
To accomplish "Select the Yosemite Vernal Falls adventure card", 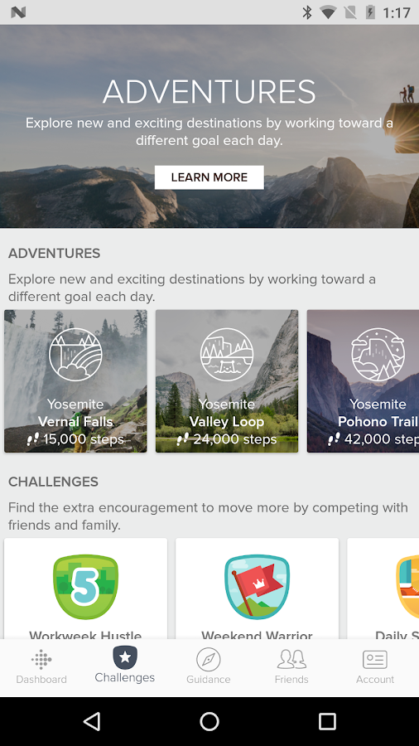I will (75, 381).
